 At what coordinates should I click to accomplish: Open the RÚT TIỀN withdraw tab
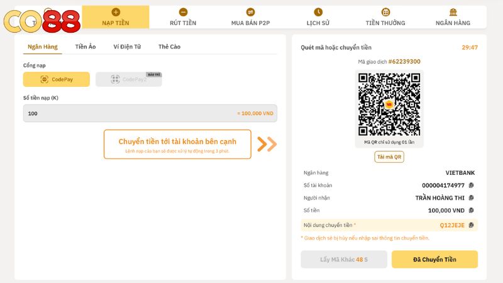[x=183, y=17]
